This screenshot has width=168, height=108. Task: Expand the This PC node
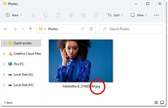[4, 64]
